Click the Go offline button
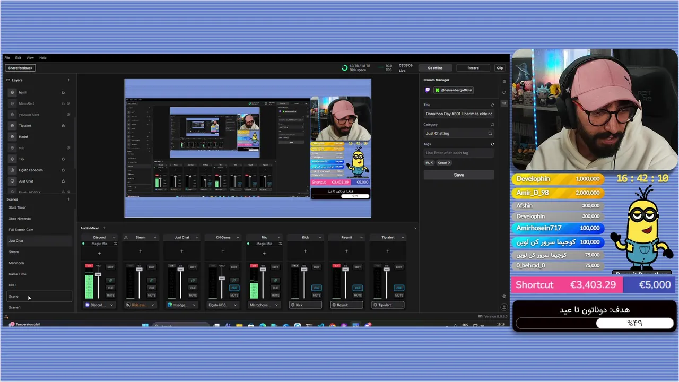This screenshot has height=382, width=679. [x=435, y=68]
